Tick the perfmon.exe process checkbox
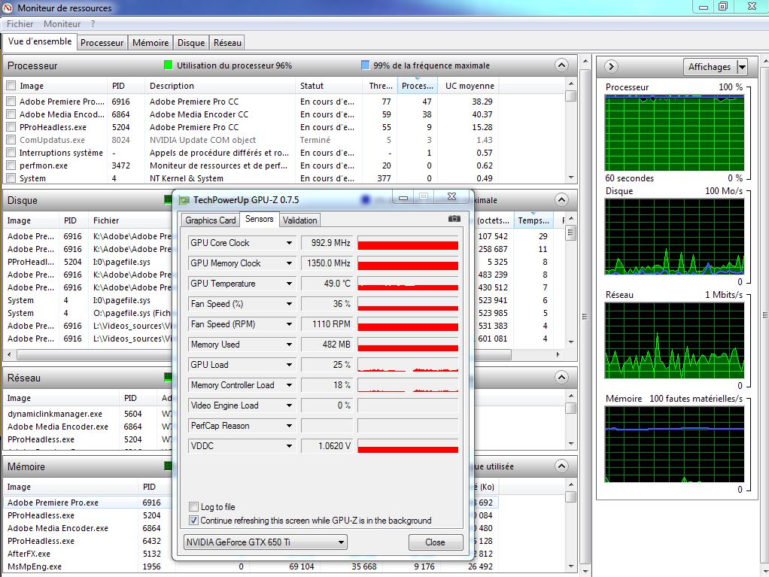 [x=11, y=166]
